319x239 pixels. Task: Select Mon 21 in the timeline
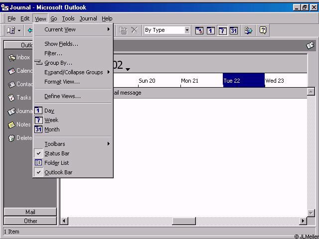click(x=201, y=81)
